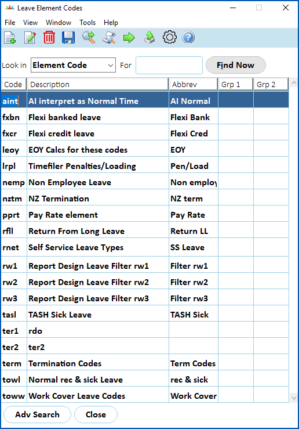The height and width of the screenshot is (429, 299).
Task: Click the Find Now button
Action: tap(236, 65)
